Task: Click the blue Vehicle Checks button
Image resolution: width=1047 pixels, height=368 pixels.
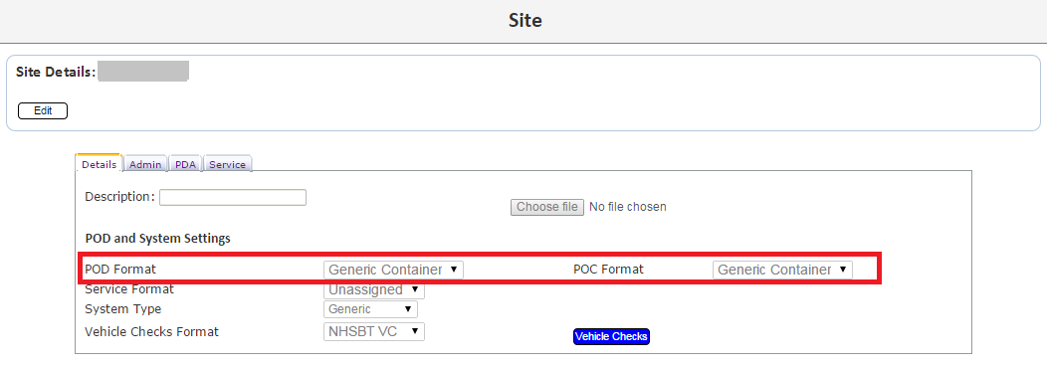Action: [611, 336]
